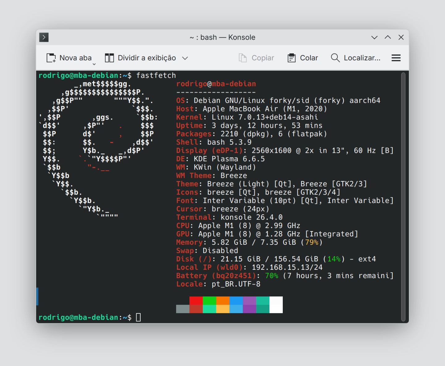The height and width of the screenshot is (366, 445).
Task: Click the '79%' memory percentage
Action: pyautogui.click(x=311, y=243)
